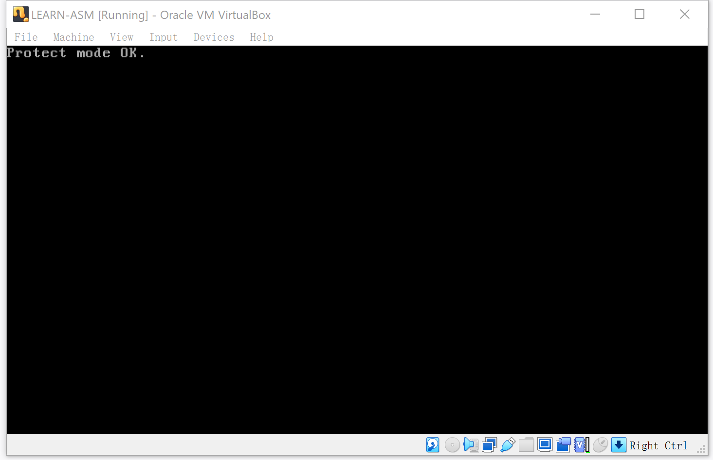Open the Help menu
The height and width of the screenshot is (460, 713).
pos(261,37)
